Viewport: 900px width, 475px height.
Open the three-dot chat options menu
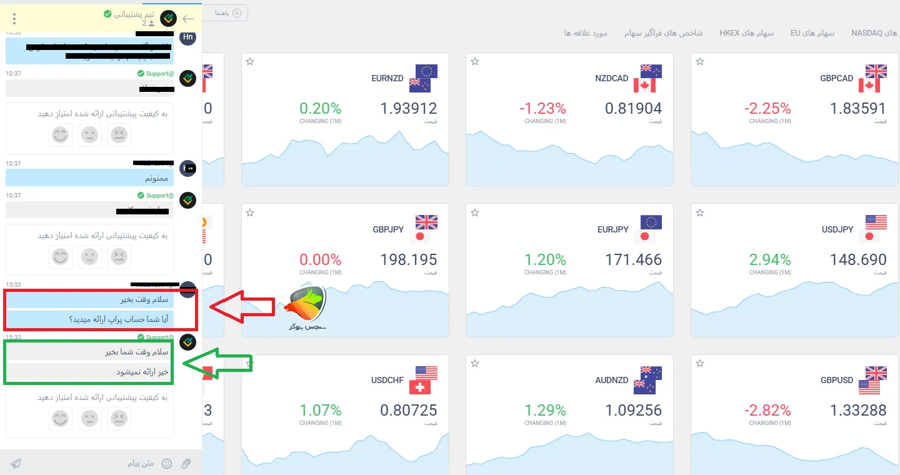[14, 19]
